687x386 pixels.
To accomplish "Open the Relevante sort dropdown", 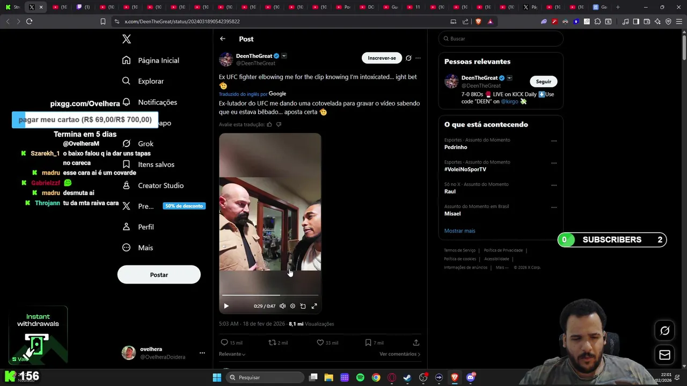I will tap(232, 354).
